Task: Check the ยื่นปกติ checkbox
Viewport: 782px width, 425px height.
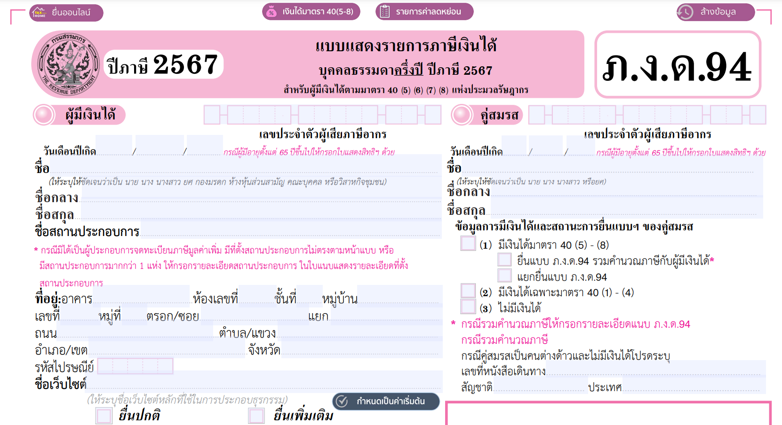Action: [x=104, y=416]
